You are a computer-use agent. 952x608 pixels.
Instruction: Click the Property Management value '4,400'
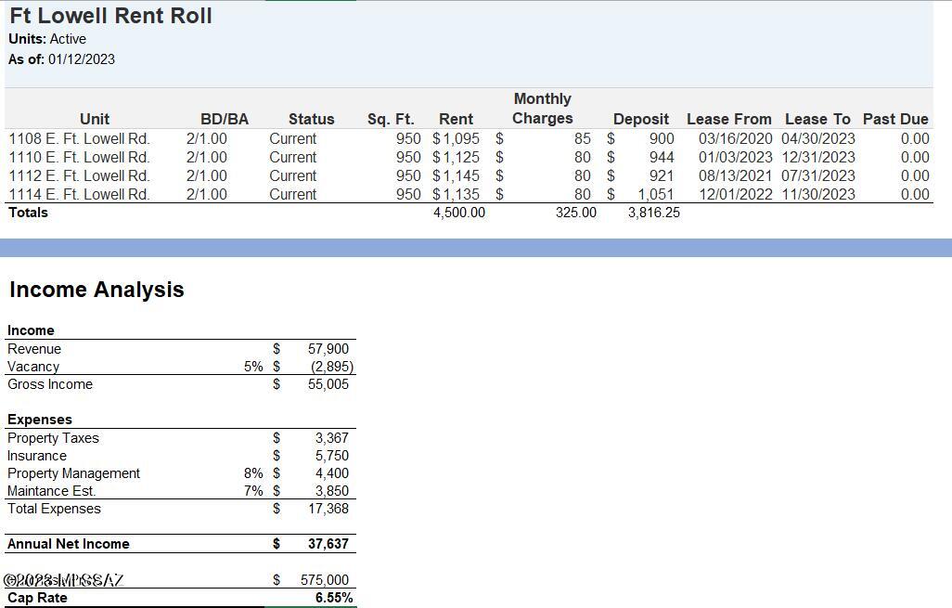click(332, 473)
